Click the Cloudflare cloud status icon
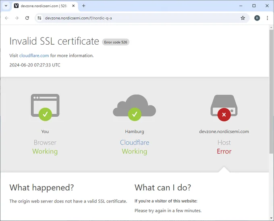The height and width of the screenshot is (221, 274). 134,107
